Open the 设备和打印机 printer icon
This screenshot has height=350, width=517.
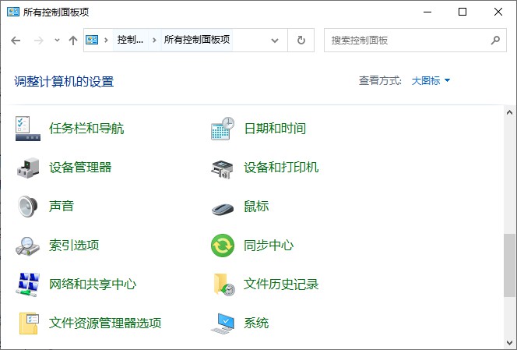point(223,168)
